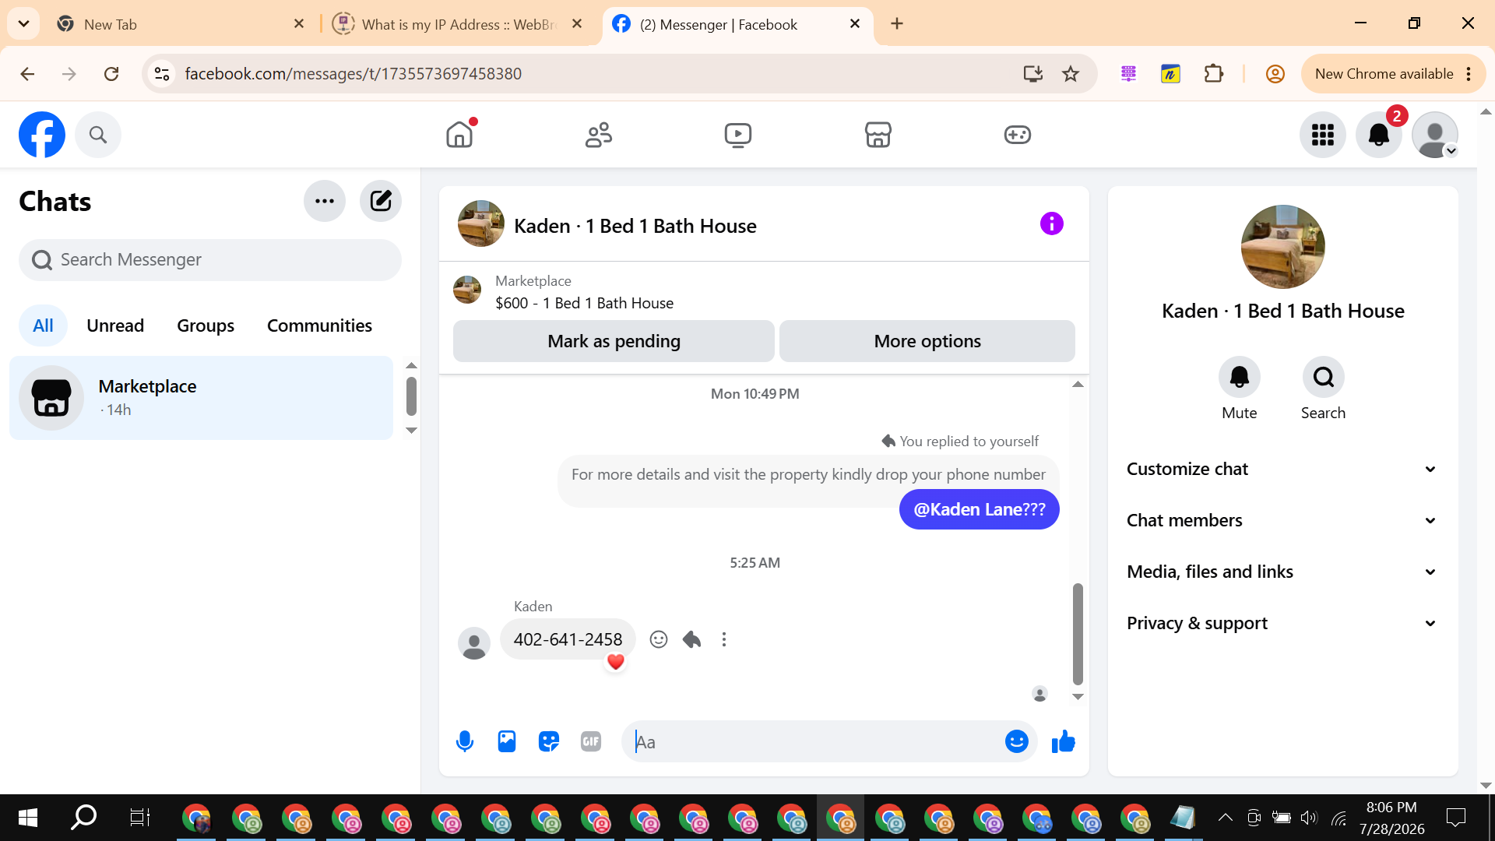Click the @Kaden Lane??? message bubble
The width and height of the screenshot is (1495, 841).
(x=979, y=509)
